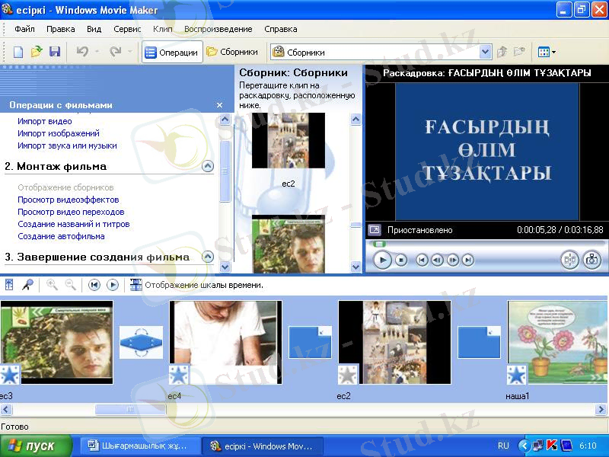Viewport: 609px width, 457px height.
Task: Collapse the Монтаж фильма section
Action: pyautogui.click(x=208, y=166)
